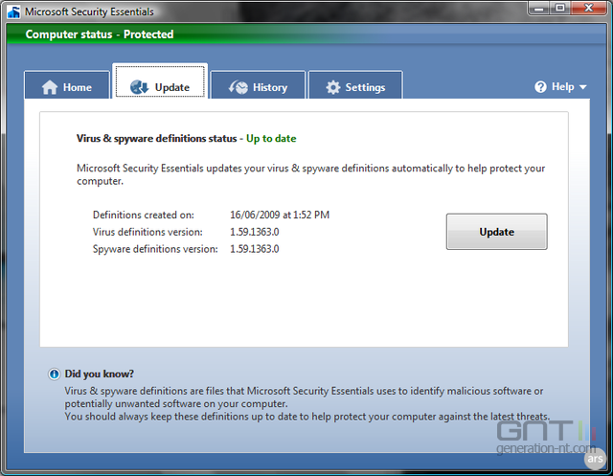Open the Help menu label
The width and height of the screenshot is (613, 476).
coord(562,86)
